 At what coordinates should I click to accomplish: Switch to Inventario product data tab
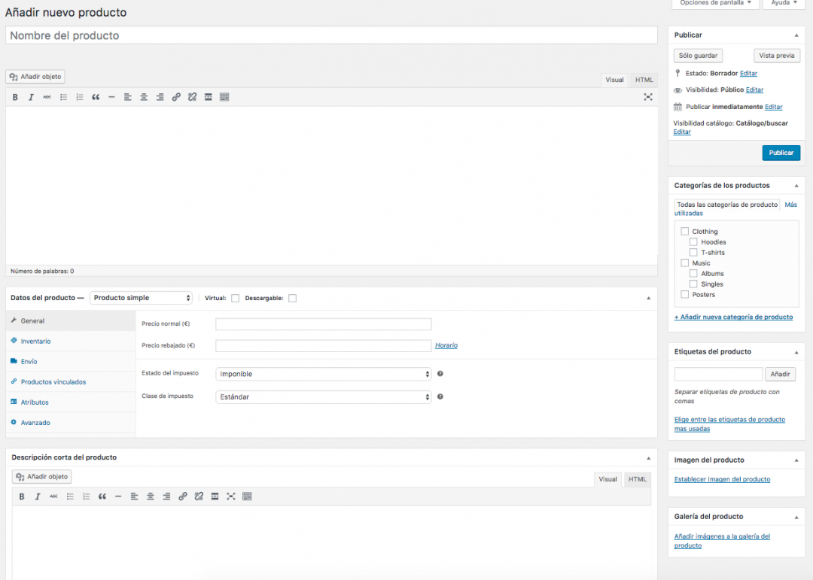coord(35,342)
